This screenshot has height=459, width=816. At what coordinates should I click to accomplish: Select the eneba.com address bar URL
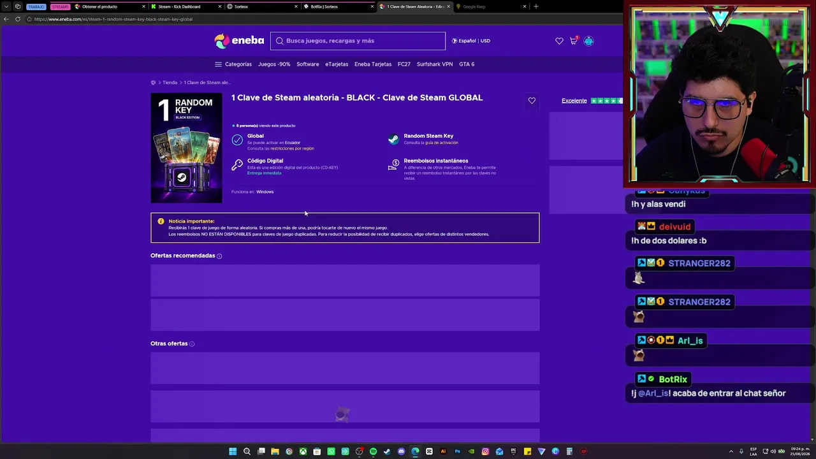pyautogui.click(x=113, y=19)
